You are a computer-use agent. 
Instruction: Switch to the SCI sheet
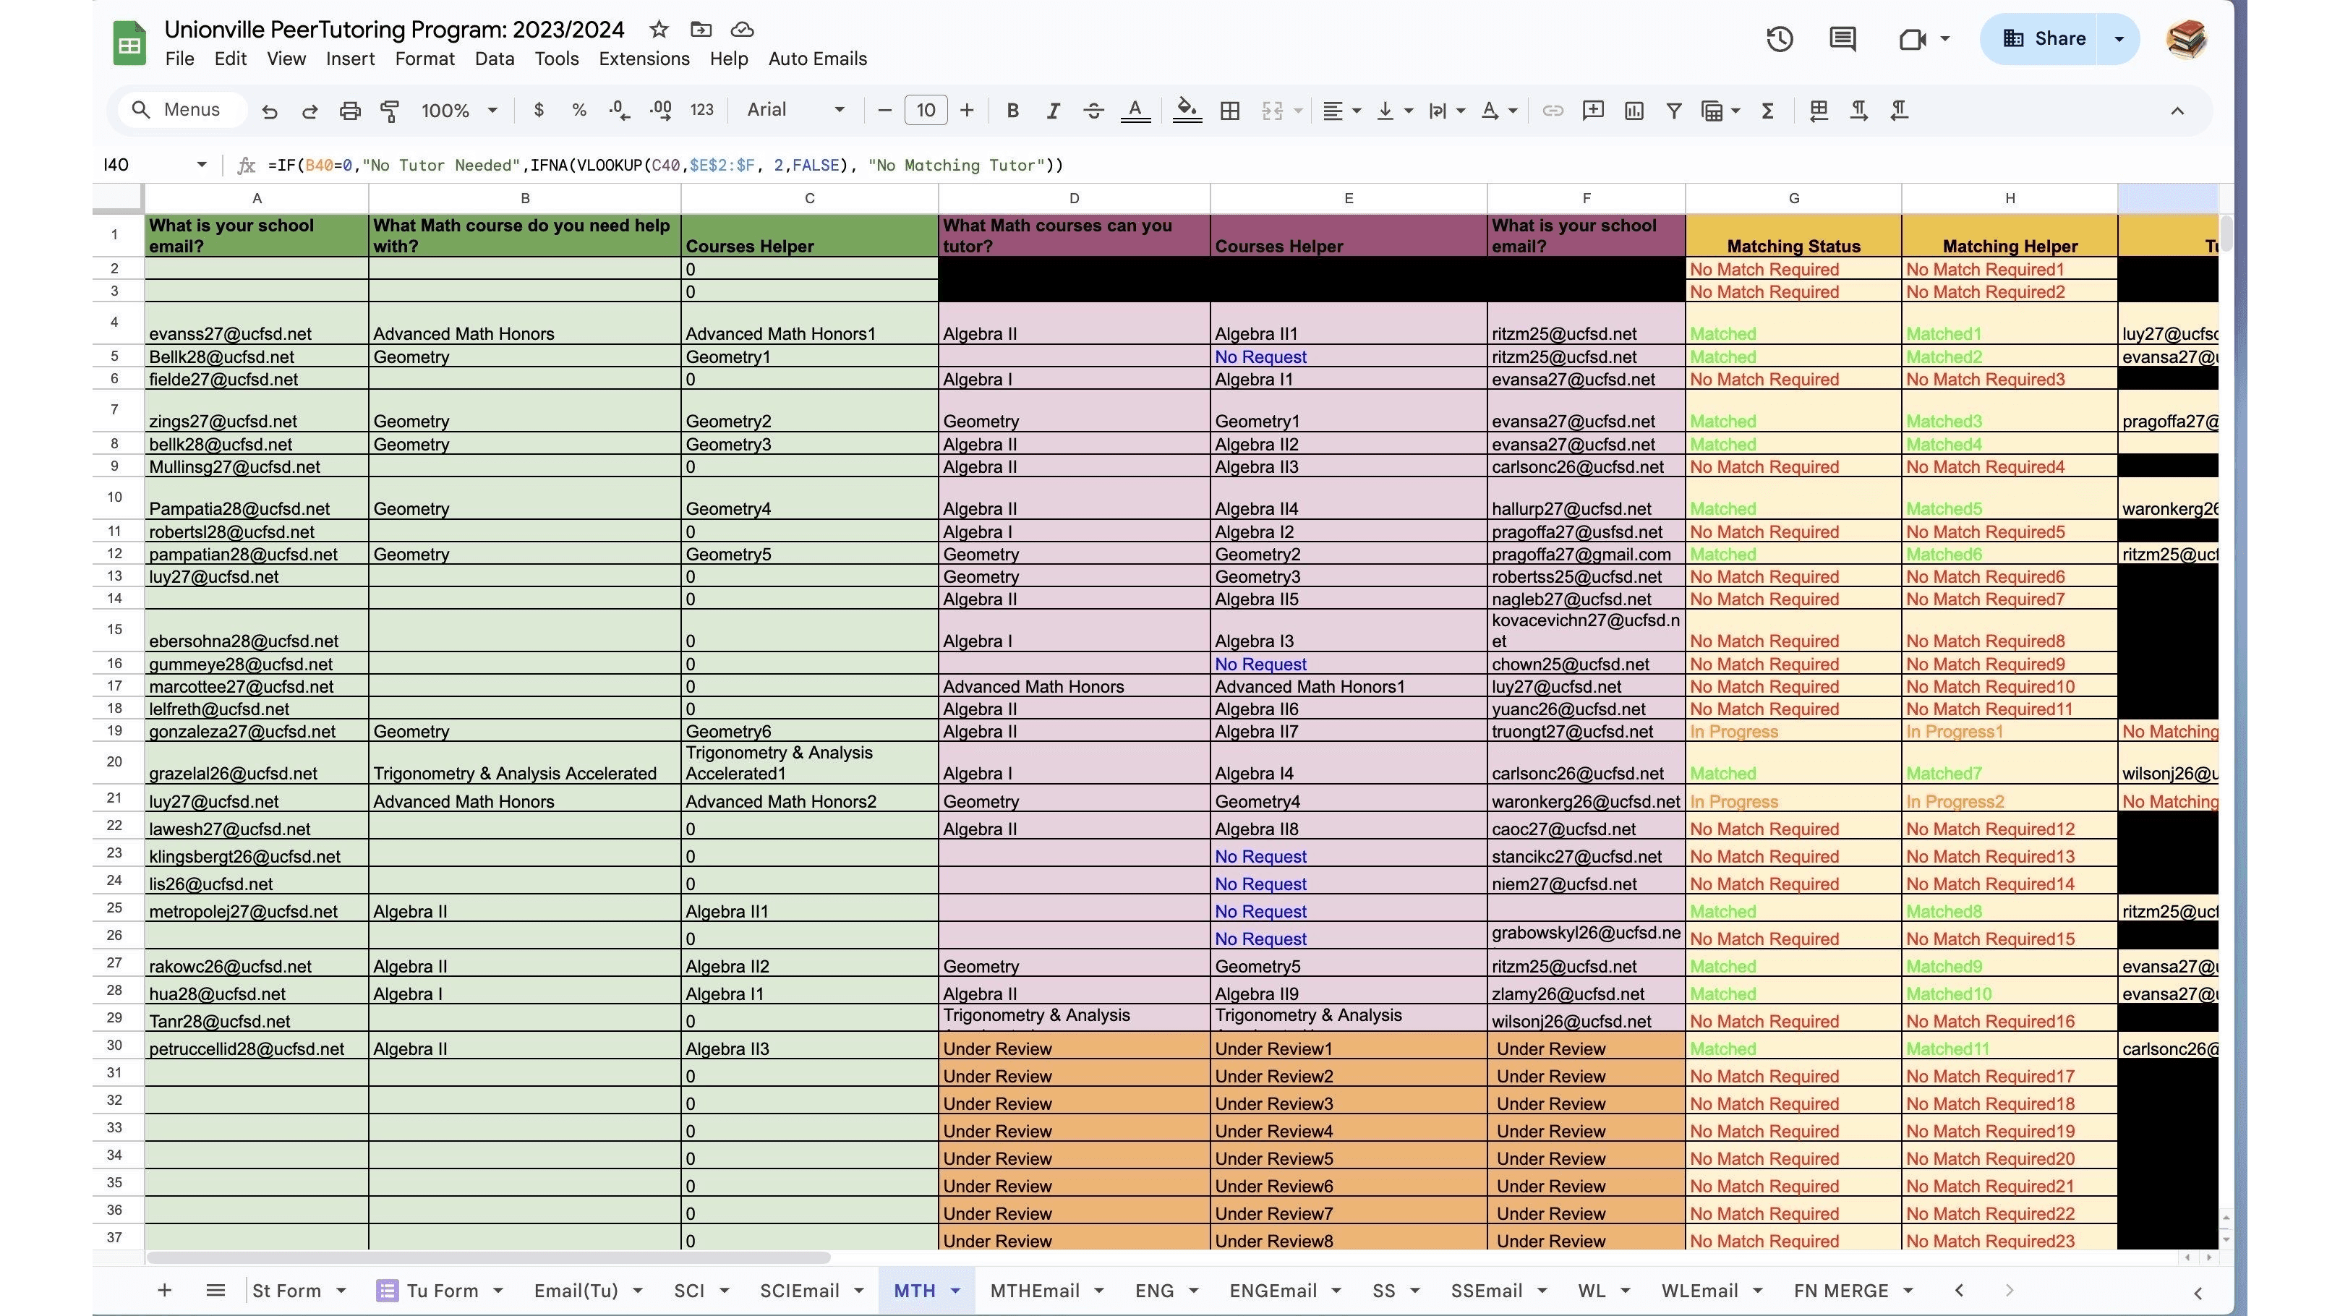click(x=689, y=1291)
